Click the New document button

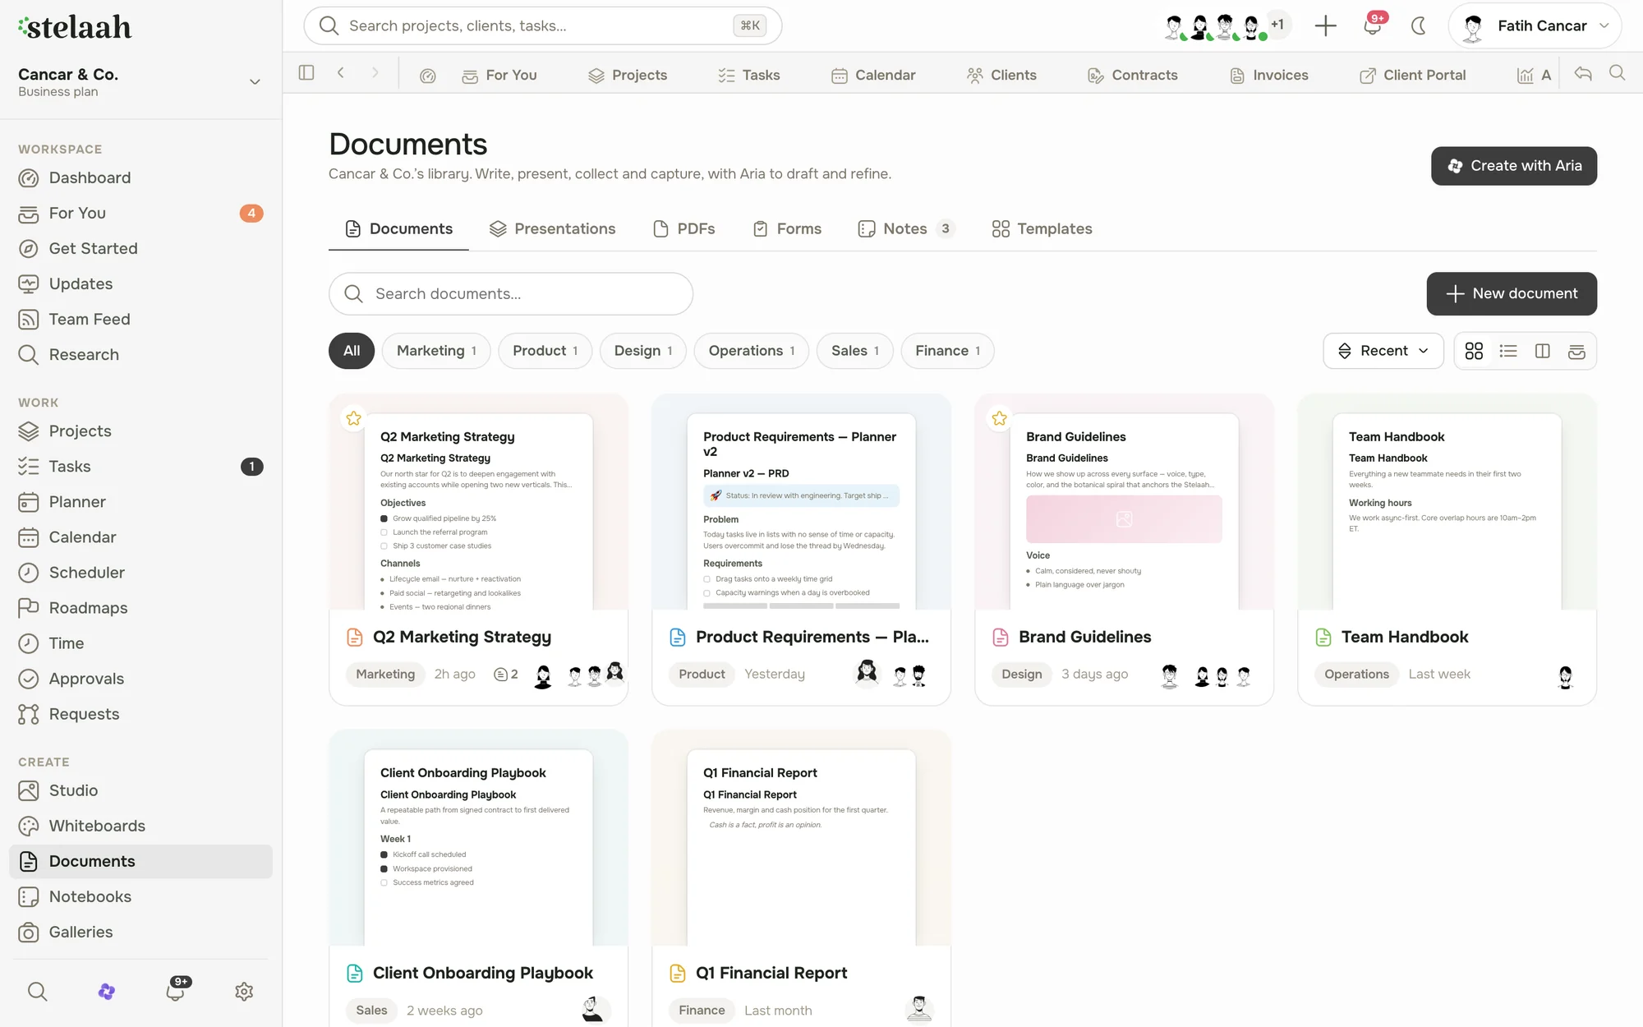(1512, 293)
